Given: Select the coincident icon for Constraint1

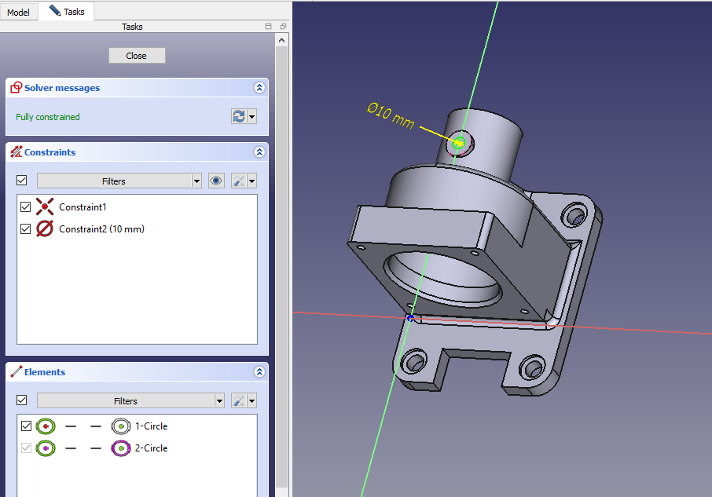Looking at the screenshot, I should [45, 207].
